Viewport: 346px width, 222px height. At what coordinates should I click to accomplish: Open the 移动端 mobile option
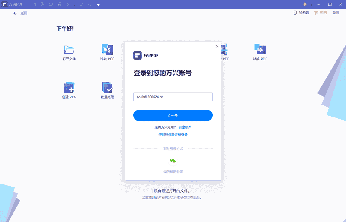pyautogui.click(x=304, y=13)
